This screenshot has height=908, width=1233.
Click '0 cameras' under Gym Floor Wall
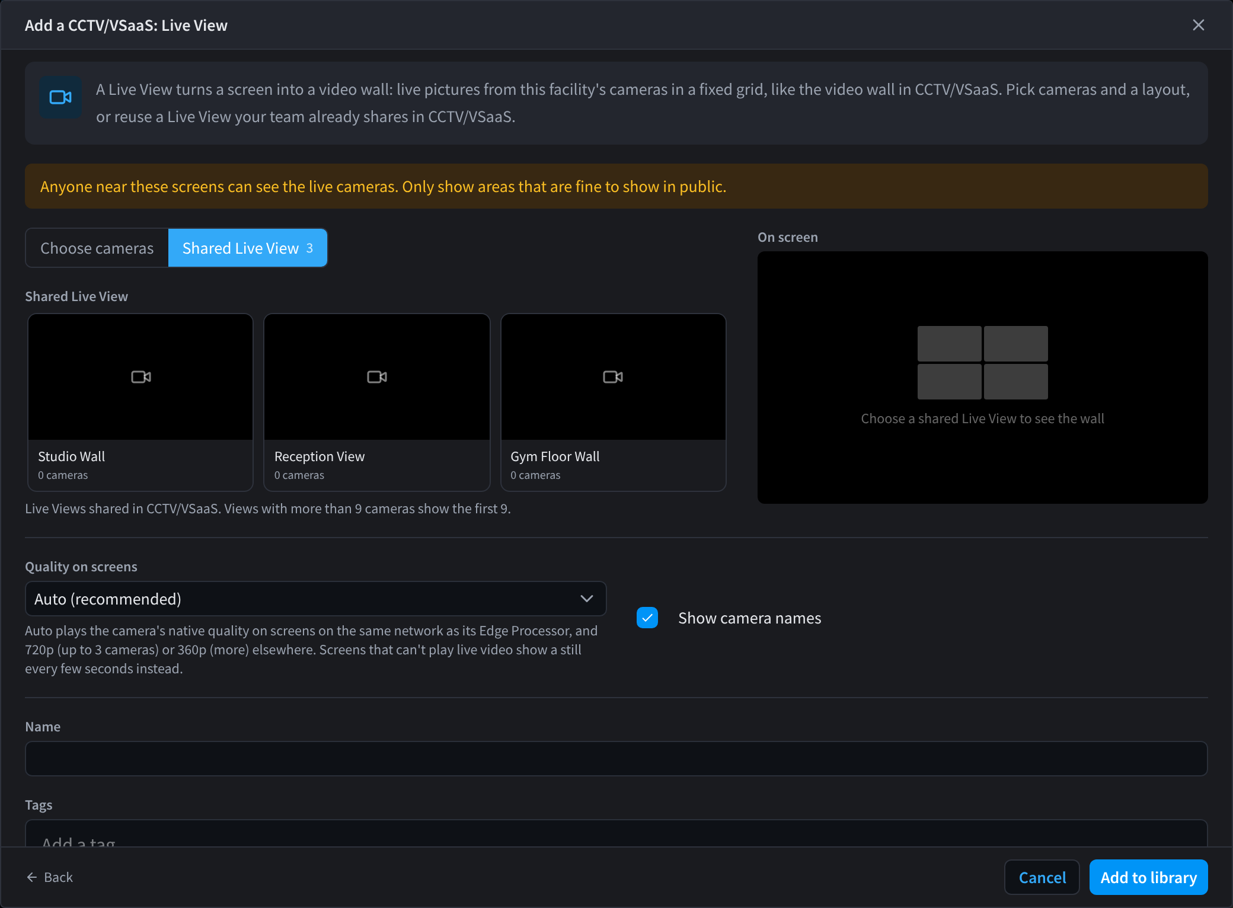coord(535,475)
